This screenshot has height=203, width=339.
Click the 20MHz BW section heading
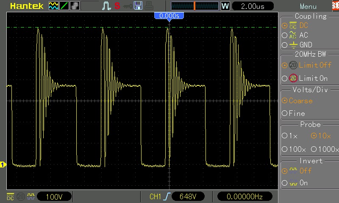(311, 54)
